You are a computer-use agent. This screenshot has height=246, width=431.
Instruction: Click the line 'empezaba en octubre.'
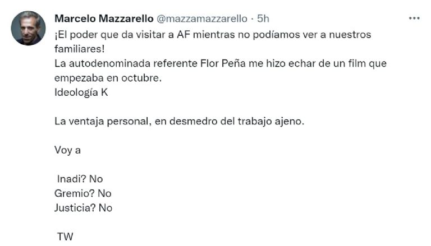tap(108, 78)
